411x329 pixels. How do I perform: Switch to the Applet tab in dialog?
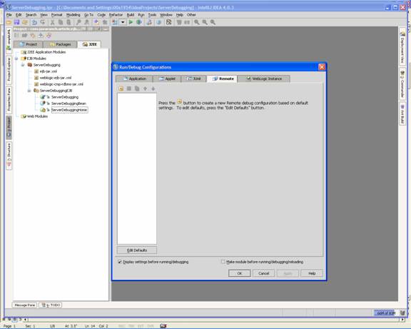167,79
